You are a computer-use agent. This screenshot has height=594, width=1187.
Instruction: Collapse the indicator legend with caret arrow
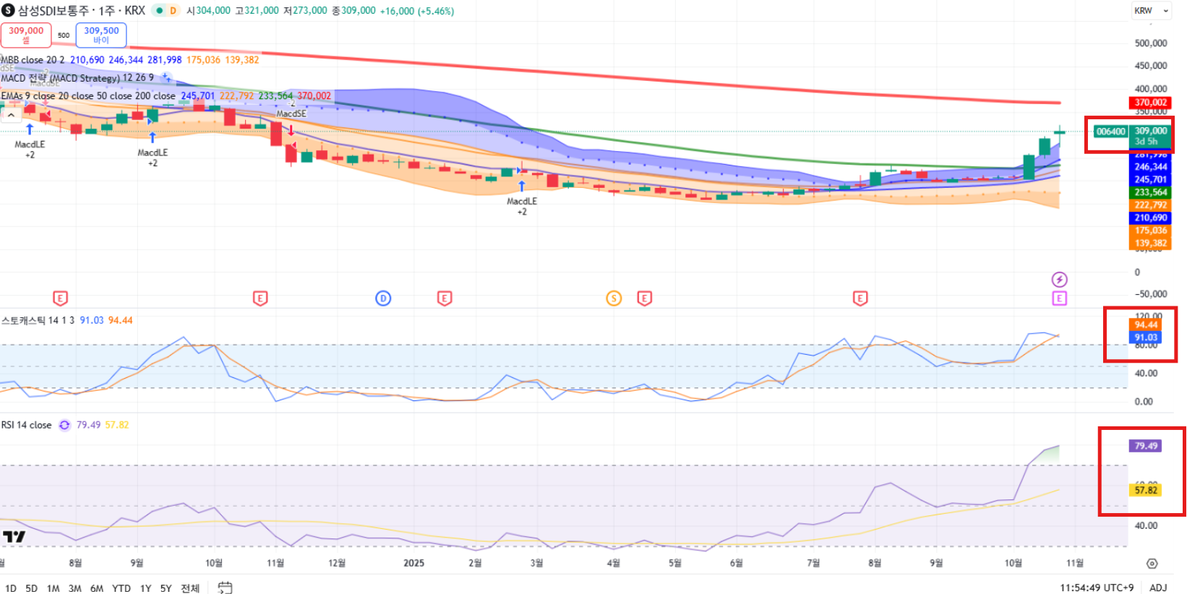click(11, 114)
